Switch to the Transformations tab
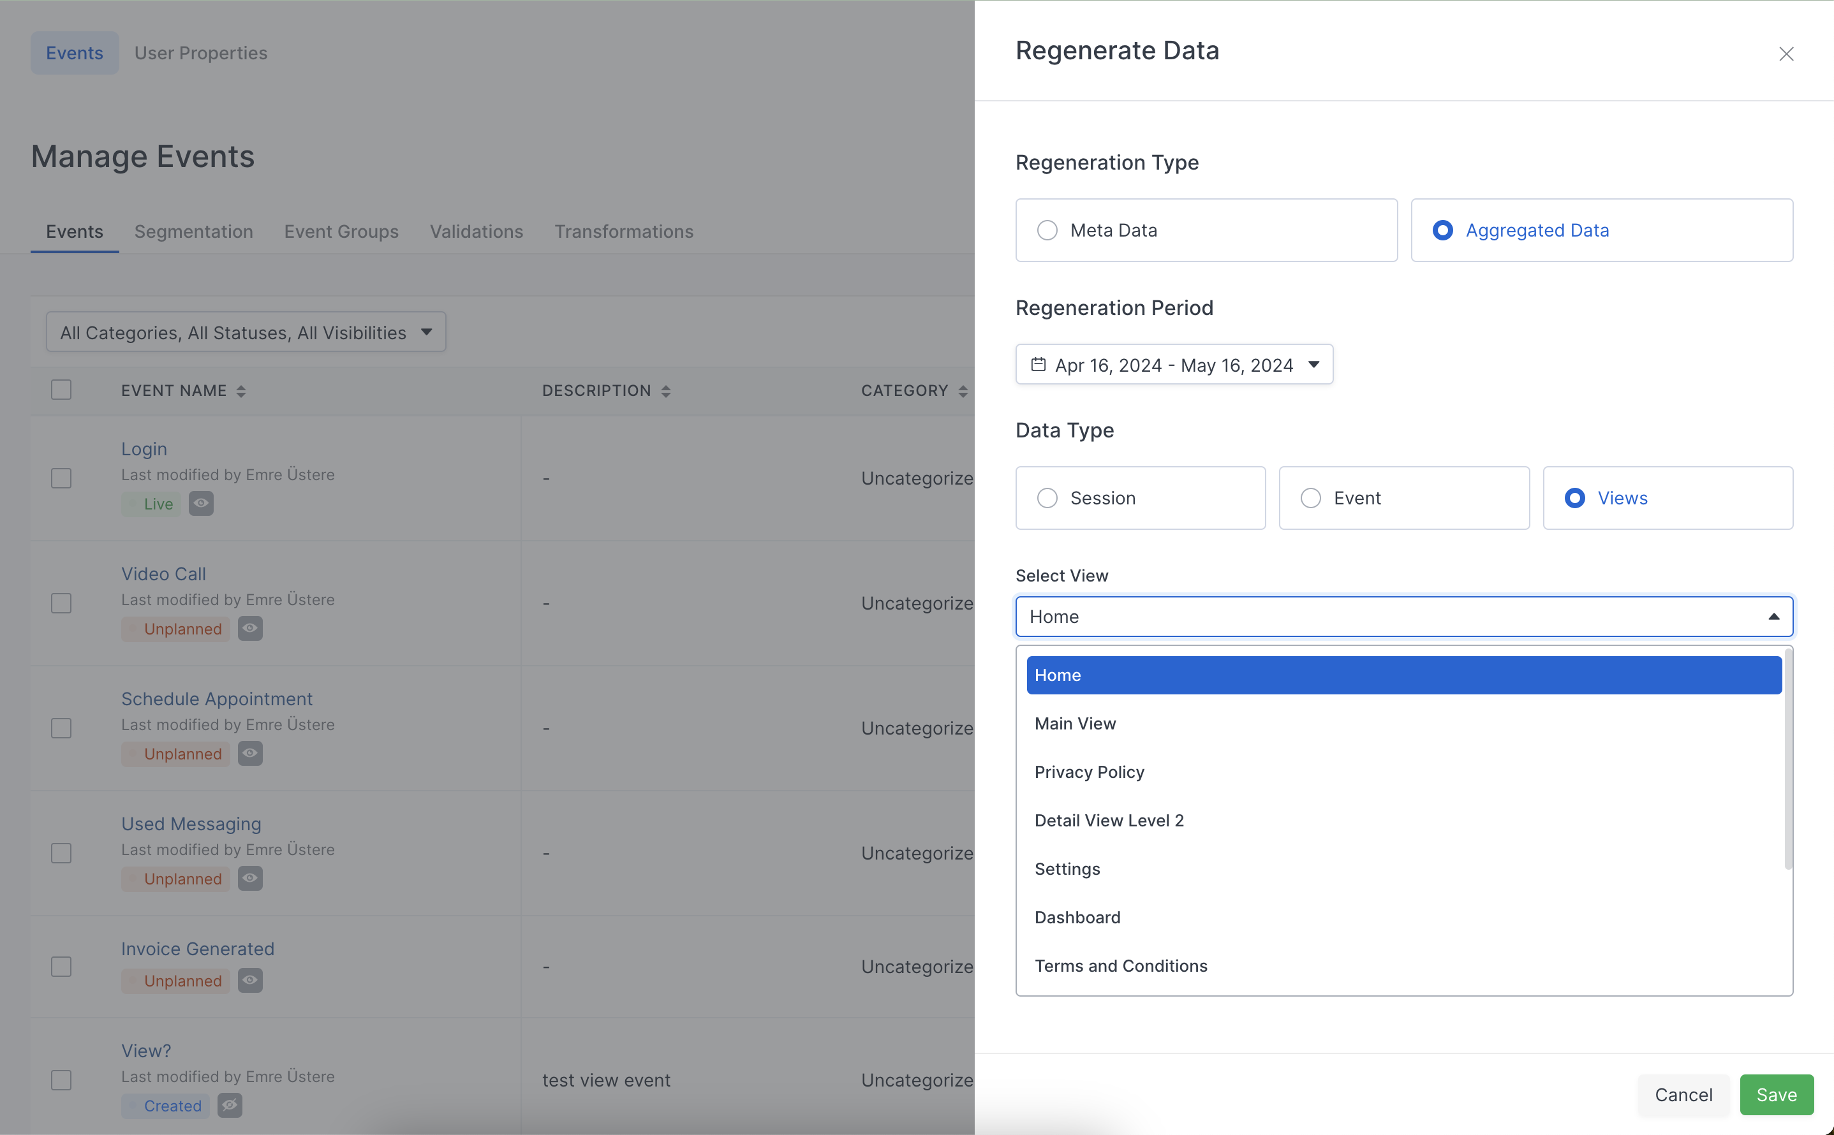 click(x=623, y=231)
